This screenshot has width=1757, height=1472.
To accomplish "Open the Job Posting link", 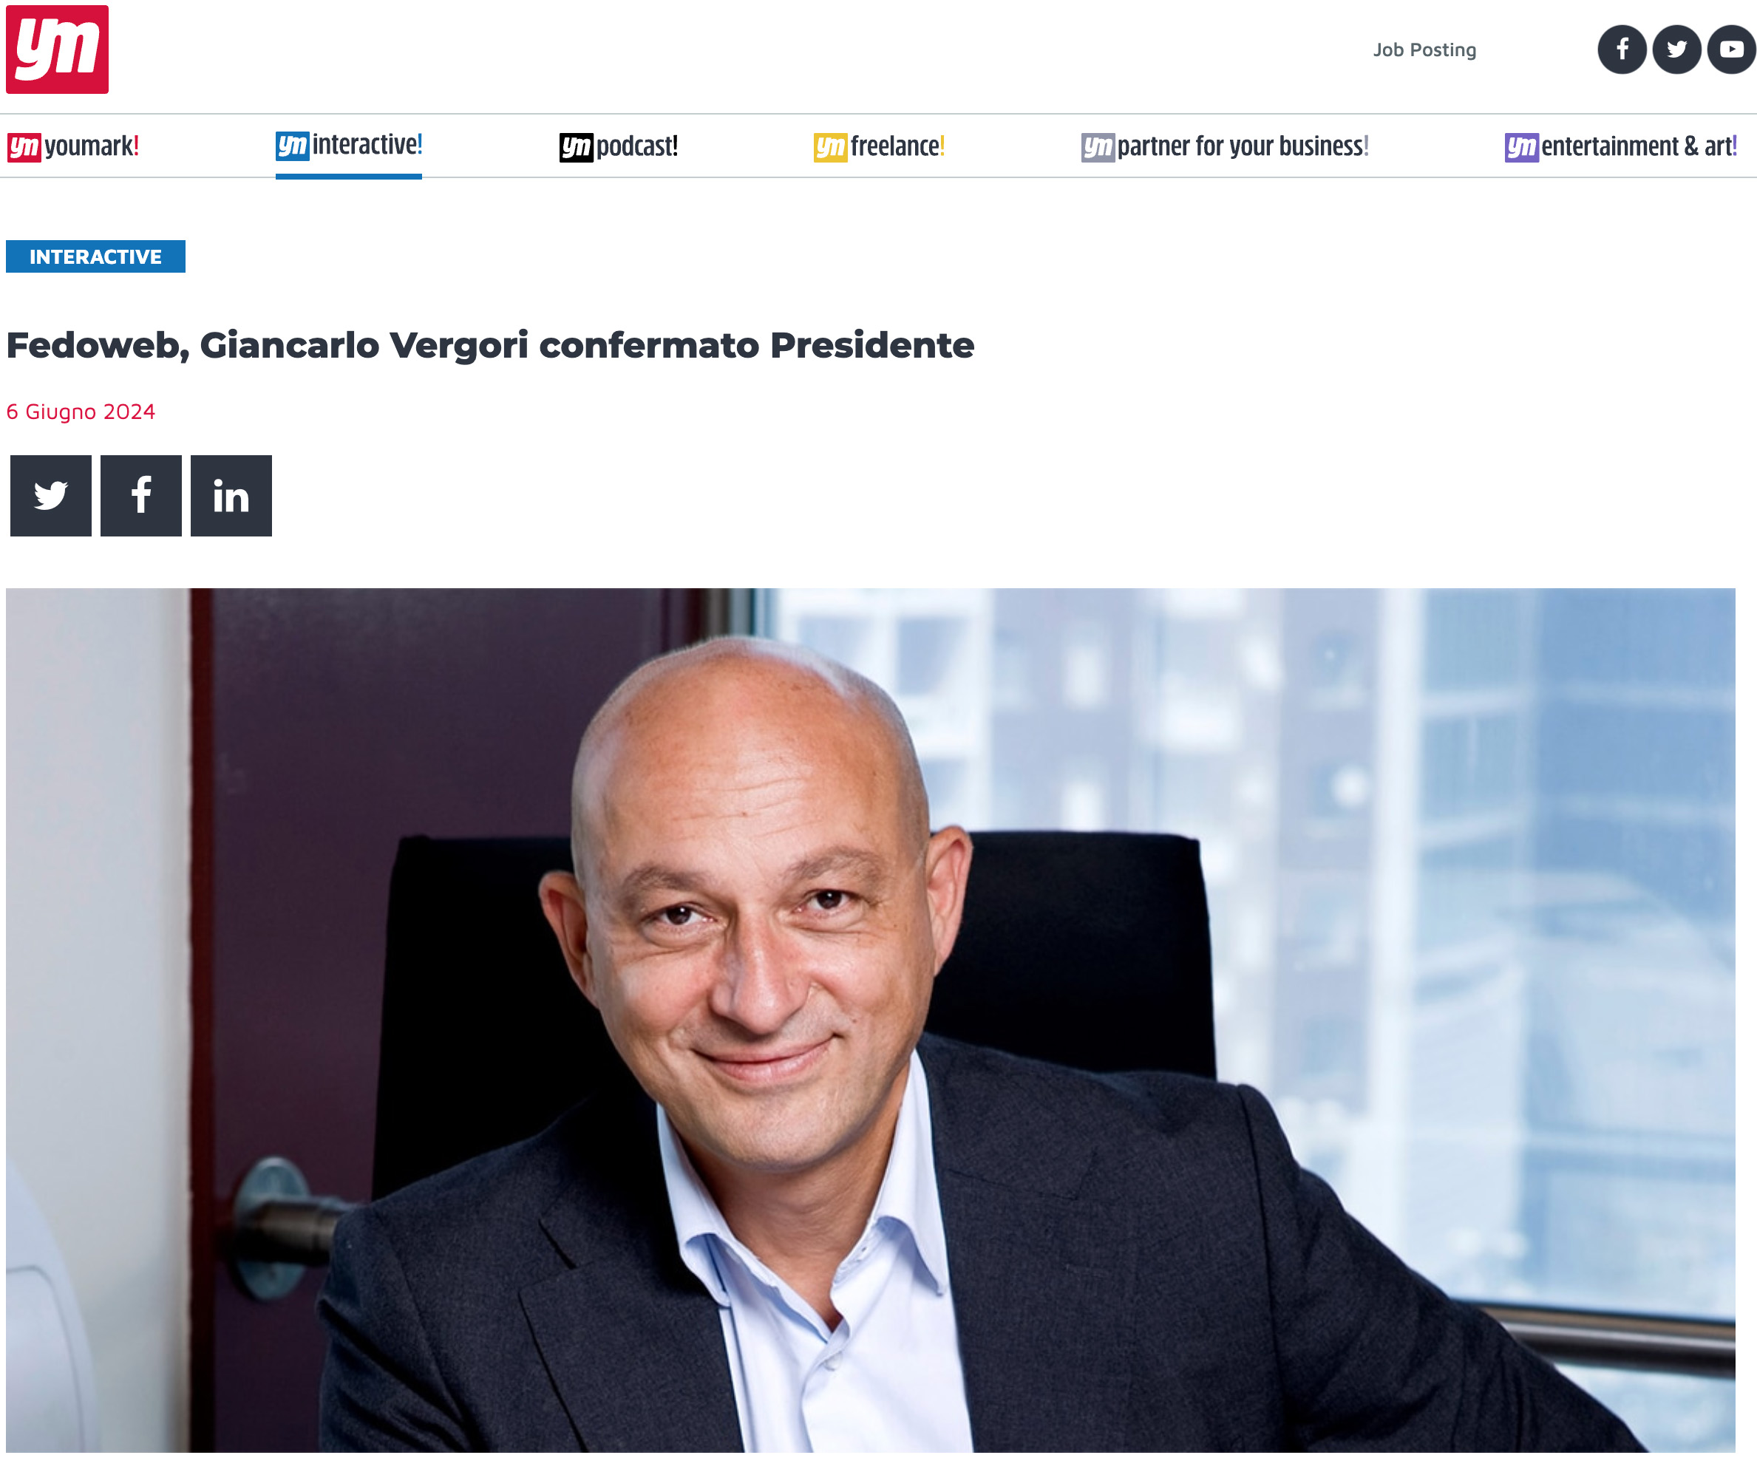I will coord(1425,50).
